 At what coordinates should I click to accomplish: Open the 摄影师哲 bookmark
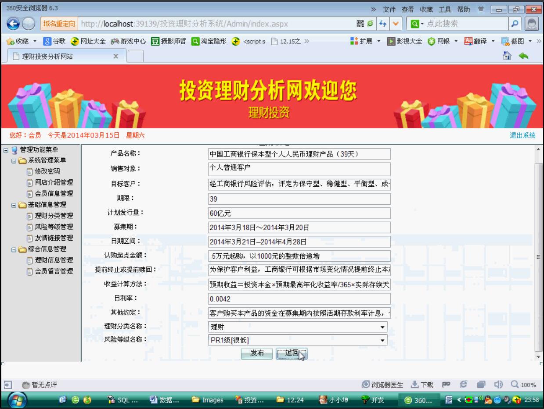168,42
